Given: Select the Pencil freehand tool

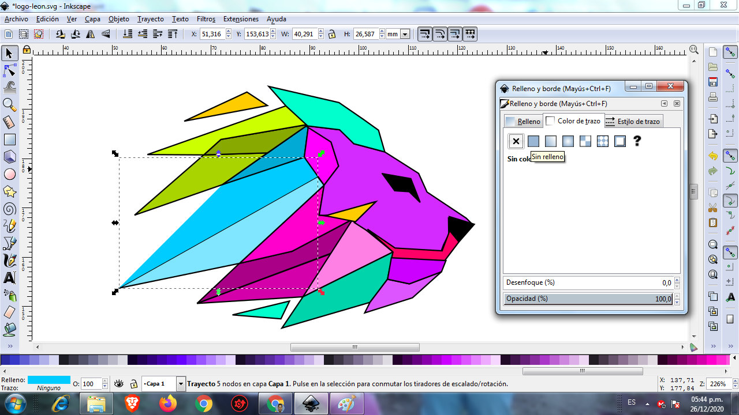Looking at the screenshot, I should click(9, 226).
